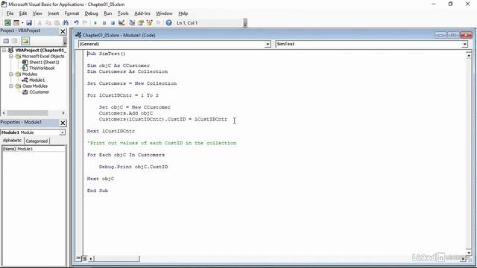The height and width of the screenshot is (268, 477).
Task: Click the Insert UserForm toolbar icon
Action: click(x=16, y=23)
